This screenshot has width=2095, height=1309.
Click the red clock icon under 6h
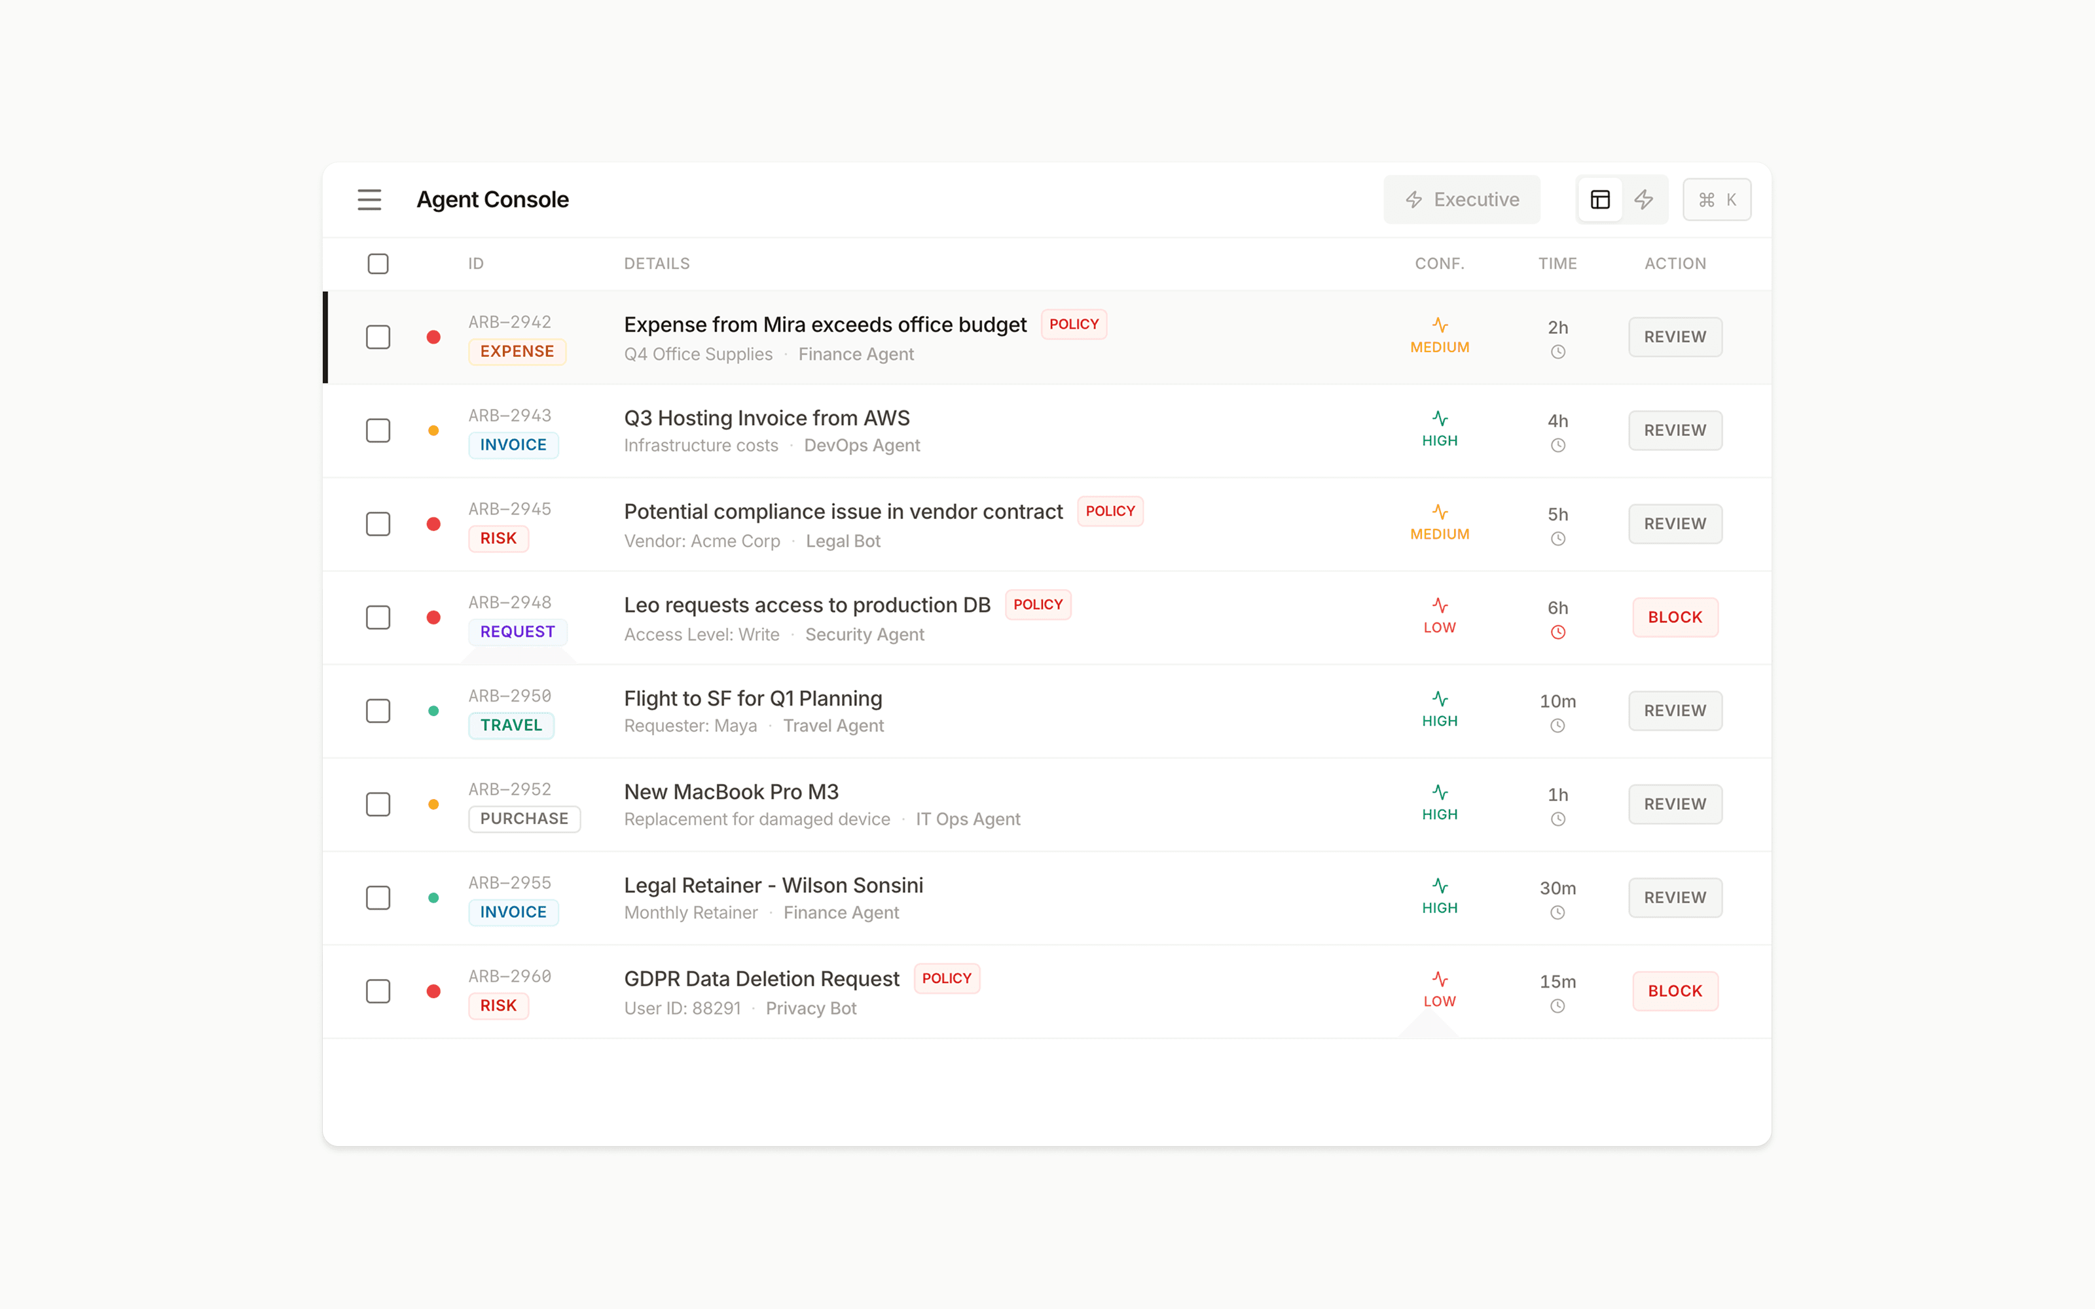pos(1558,633)
